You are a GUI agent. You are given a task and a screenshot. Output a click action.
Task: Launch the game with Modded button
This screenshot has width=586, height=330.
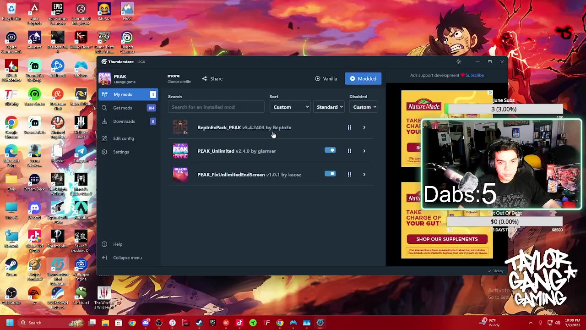click(x=363, y=79)
